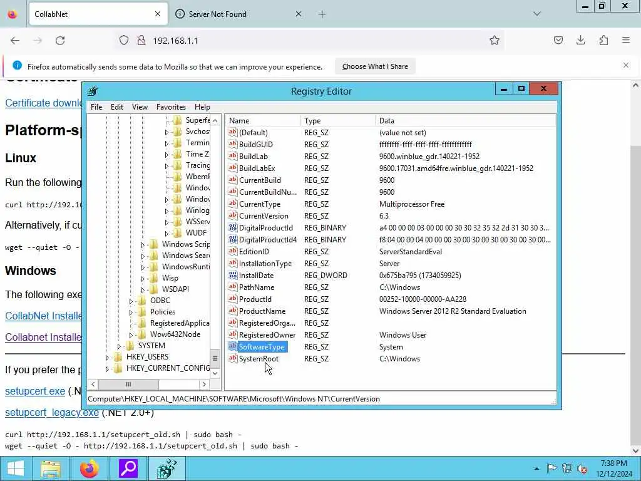This screenshot has height=481, width=641.
Task: Click the tracking protection shield icon
Action: [x=124, y=40]
